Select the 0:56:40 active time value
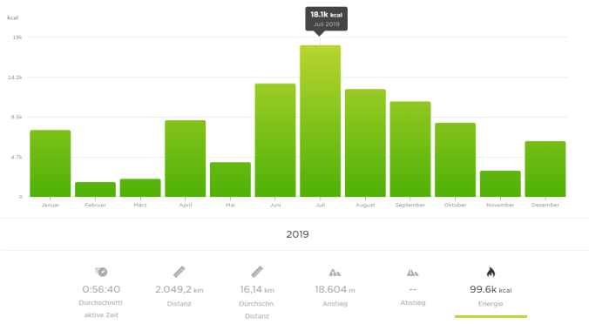The height and width of the screenshot is (324, 589). 101,289
